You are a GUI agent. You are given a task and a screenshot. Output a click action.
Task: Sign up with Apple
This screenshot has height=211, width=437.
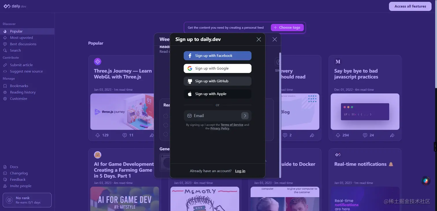pyautogui.click(x=217, y=94)
